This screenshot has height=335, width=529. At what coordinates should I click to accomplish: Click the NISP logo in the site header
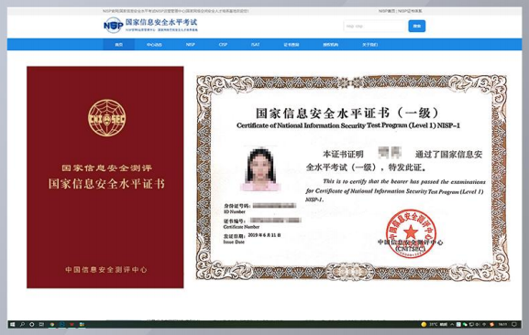tap(113, 26)
